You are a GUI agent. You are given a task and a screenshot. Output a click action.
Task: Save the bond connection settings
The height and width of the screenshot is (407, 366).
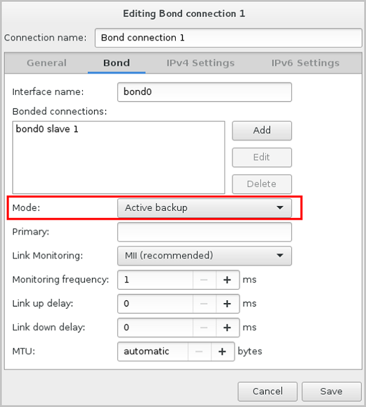[331, 391]
